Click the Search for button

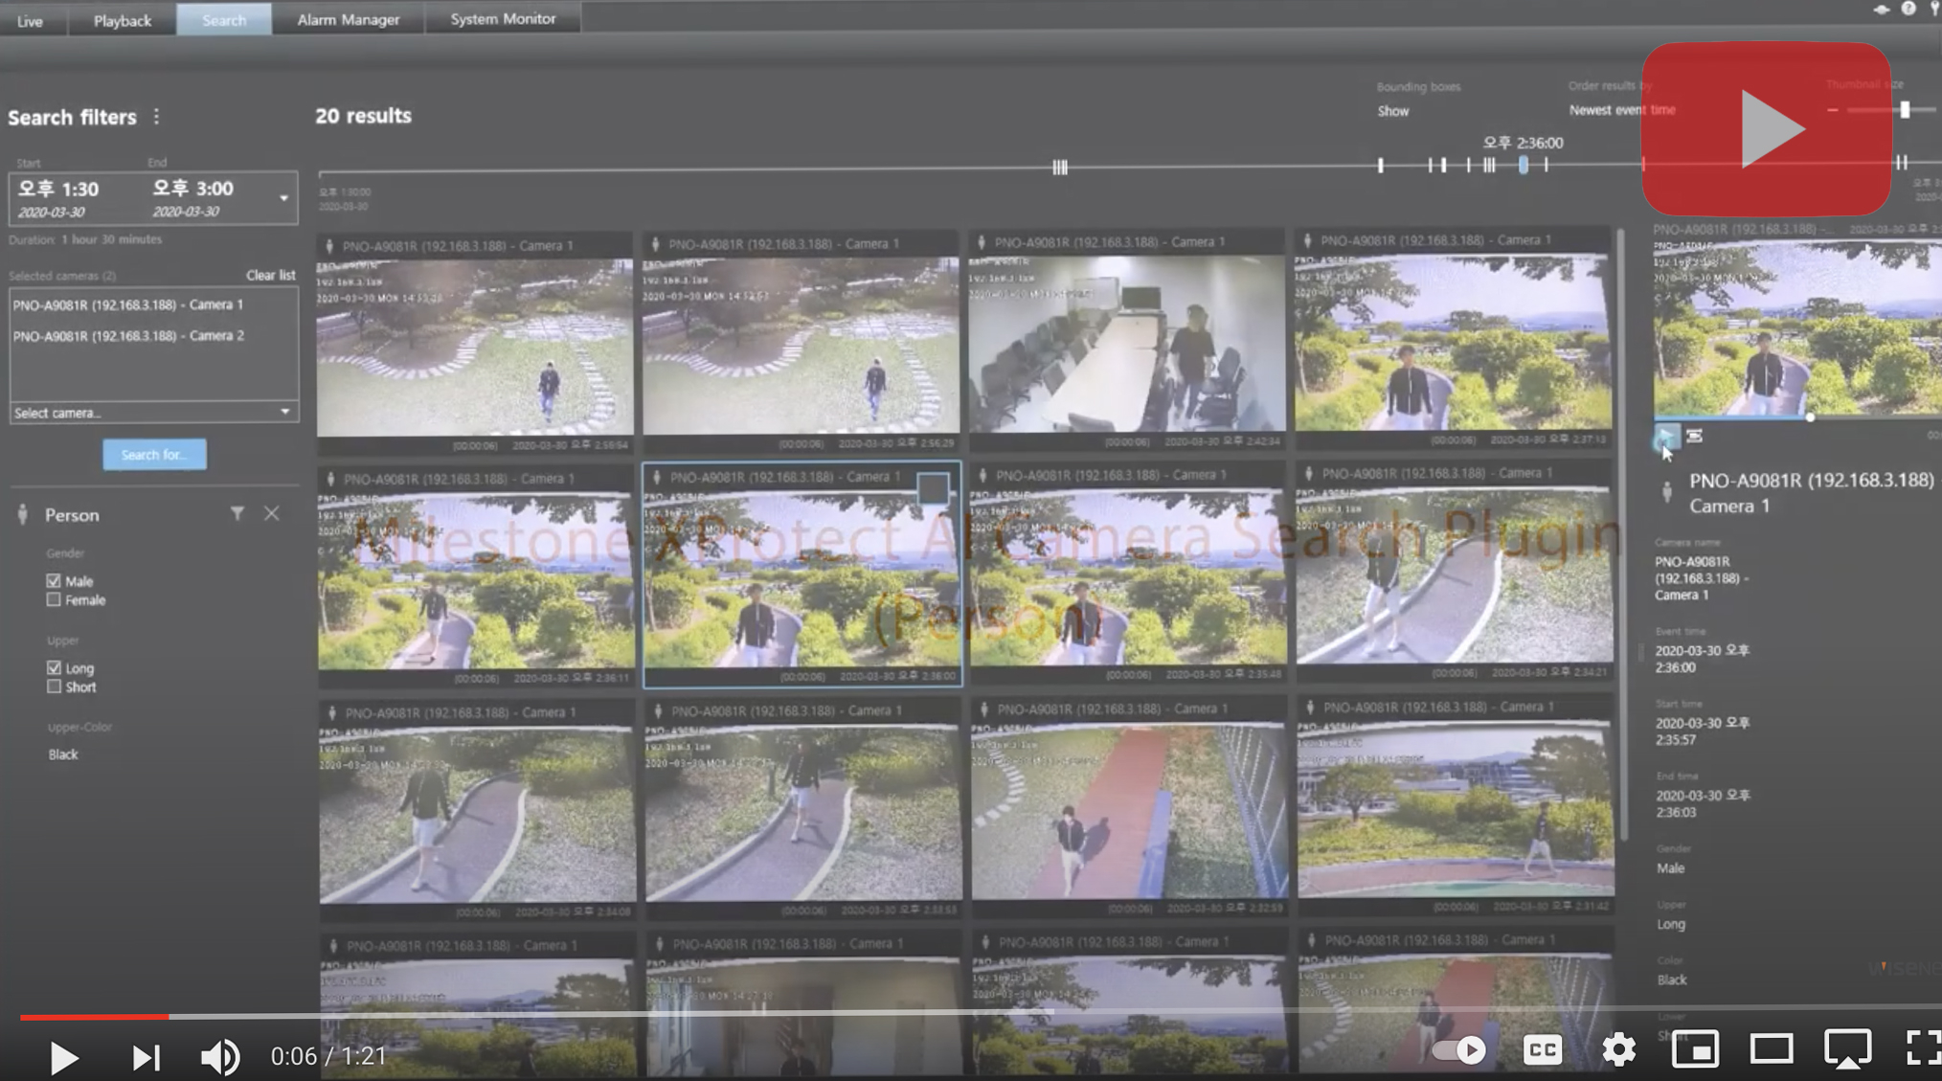[x=154, y=455]
